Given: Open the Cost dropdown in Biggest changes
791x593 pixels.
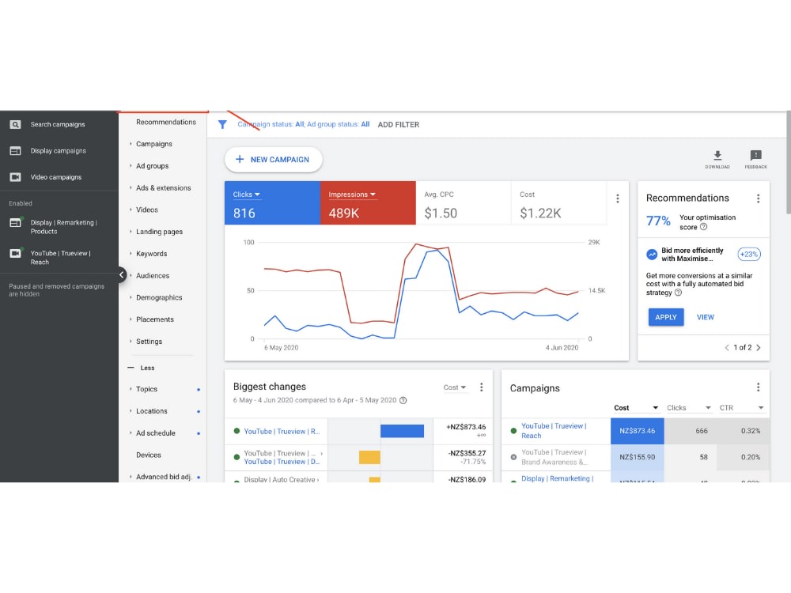Looking at the screenshot, I should tap(455, 387).
